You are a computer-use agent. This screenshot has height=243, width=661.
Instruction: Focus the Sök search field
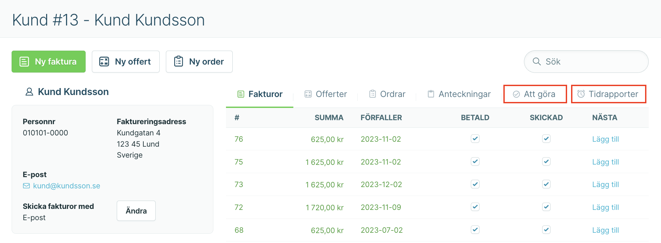point(586,62)
